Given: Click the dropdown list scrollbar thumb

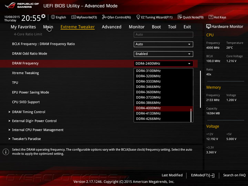Looking at the screenshot, I should (x=191, y=115).
